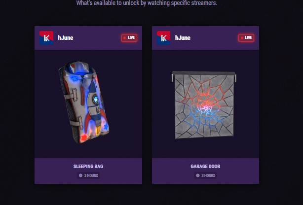Open hJune name link on Sleeping Bag card

click(66, 38)
